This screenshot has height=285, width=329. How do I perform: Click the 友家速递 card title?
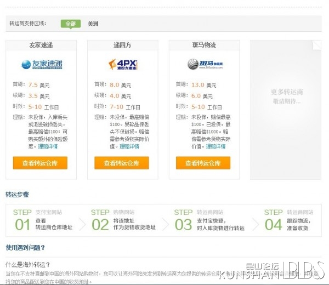41,45
